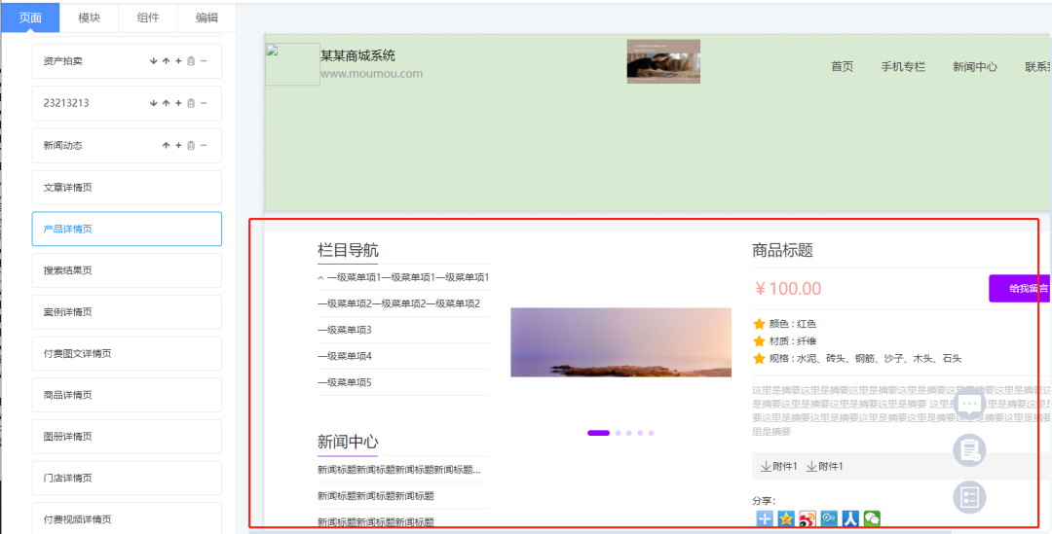Share via the Qzone star icon
The width and height of the screenshot is (1052, 534).
pos(786,518)
